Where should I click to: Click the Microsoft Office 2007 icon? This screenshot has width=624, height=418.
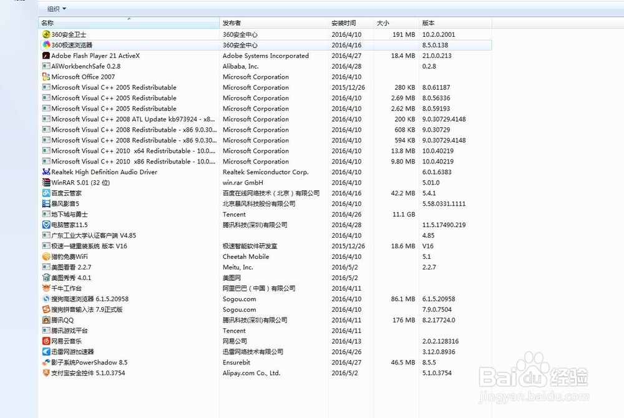pyautogui.click(x=46, y=77)
